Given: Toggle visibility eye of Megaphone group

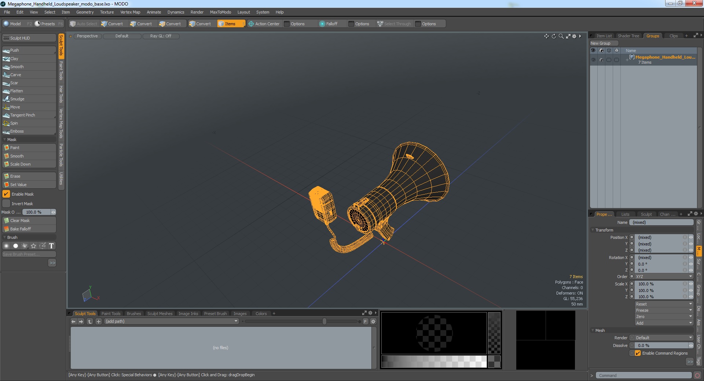Looking at the screenshot, I should tap(593, 60).
